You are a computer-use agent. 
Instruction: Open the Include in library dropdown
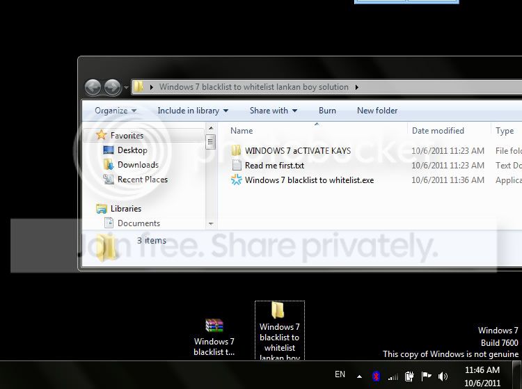click(x=193, y=111)
